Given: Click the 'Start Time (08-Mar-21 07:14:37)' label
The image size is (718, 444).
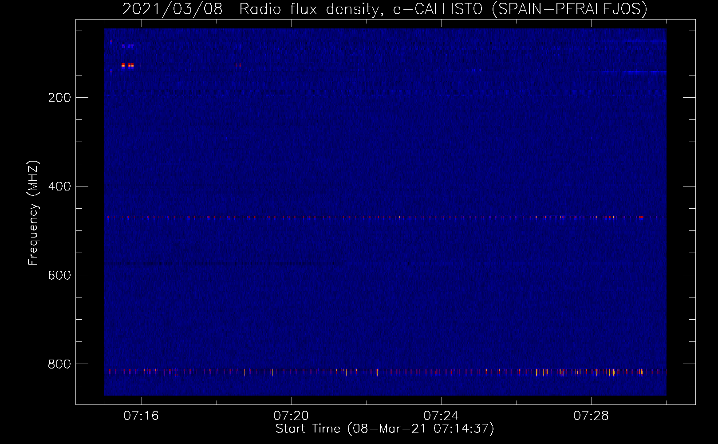Looking at the screenshot, I should (385, 429).
